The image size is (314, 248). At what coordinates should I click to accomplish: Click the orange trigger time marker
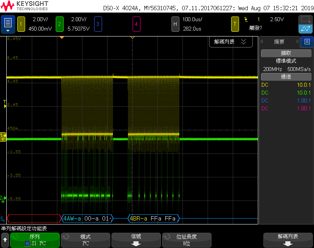[x=62, y=38]
